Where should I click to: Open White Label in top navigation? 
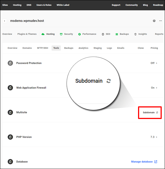[63, 5]
